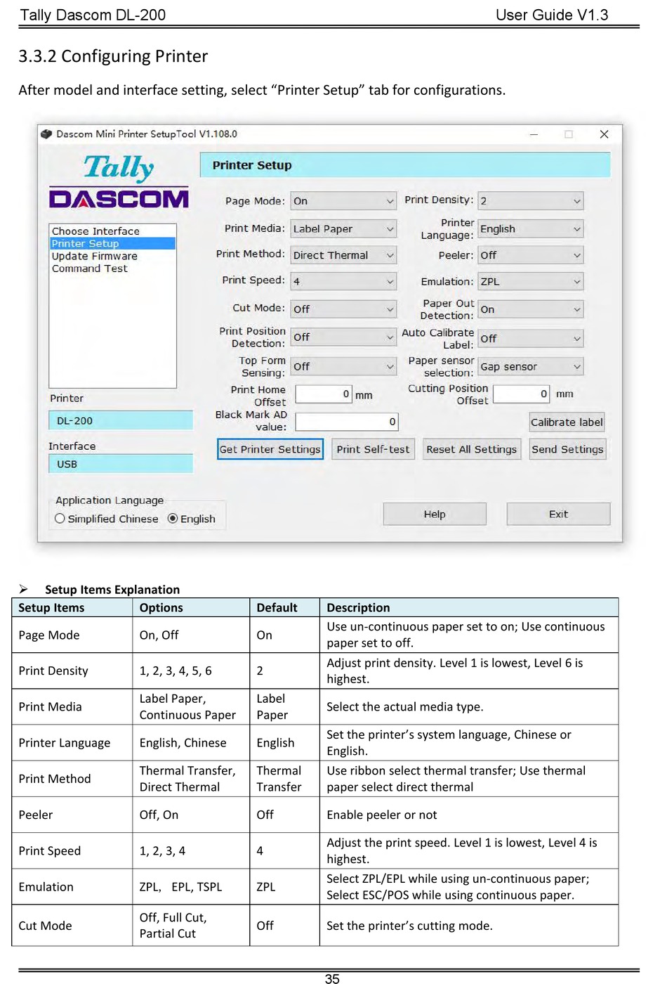Select Choose Interface in the list
The width and height of the screenshot is (667, 984).
tap(112, 231)
